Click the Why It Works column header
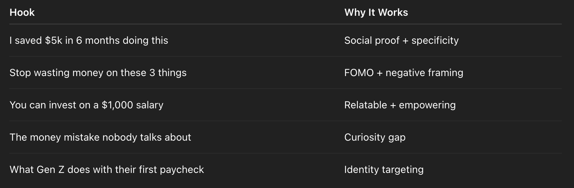The width and height of the screenshot is (574, 188). pos(376,13)
